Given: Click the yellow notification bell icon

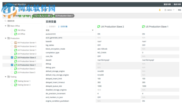Looking at the screenshot, I should click(160, 10).
